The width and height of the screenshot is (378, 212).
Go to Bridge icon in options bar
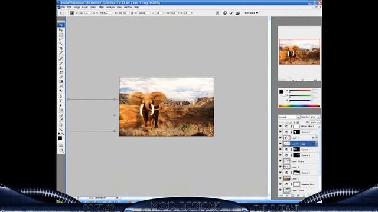237,13
